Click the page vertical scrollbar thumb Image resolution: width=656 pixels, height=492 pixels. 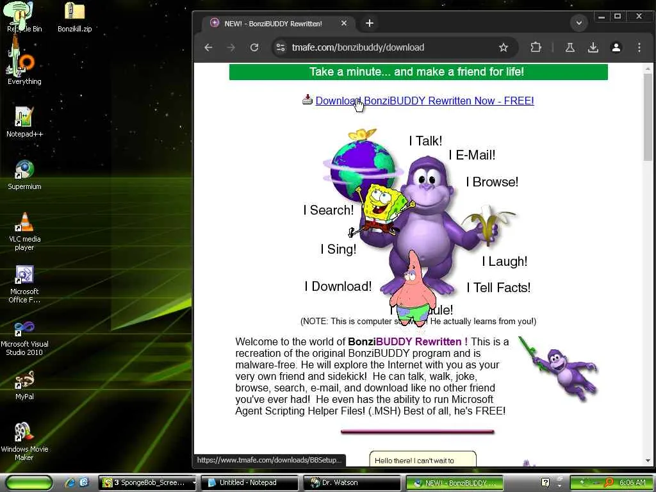click(648, 117)
